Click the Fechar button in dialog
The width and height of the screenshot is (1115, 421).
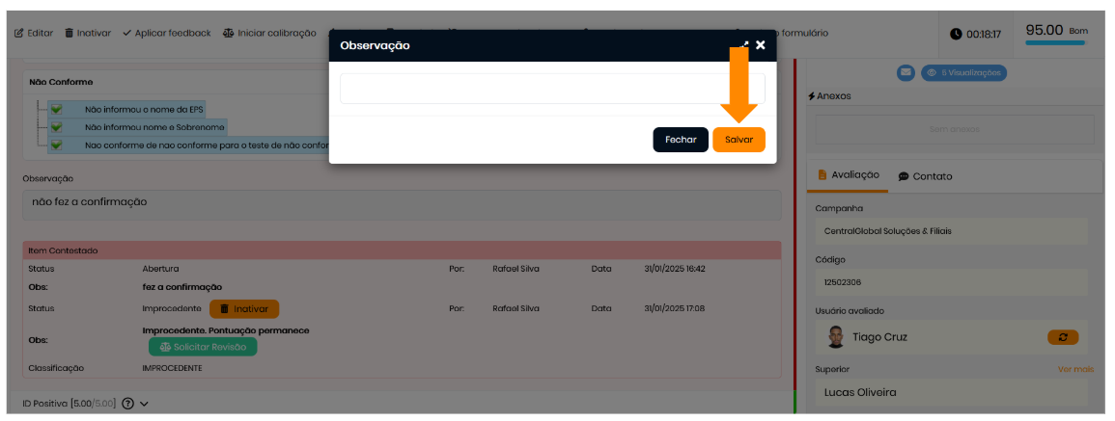680,140
